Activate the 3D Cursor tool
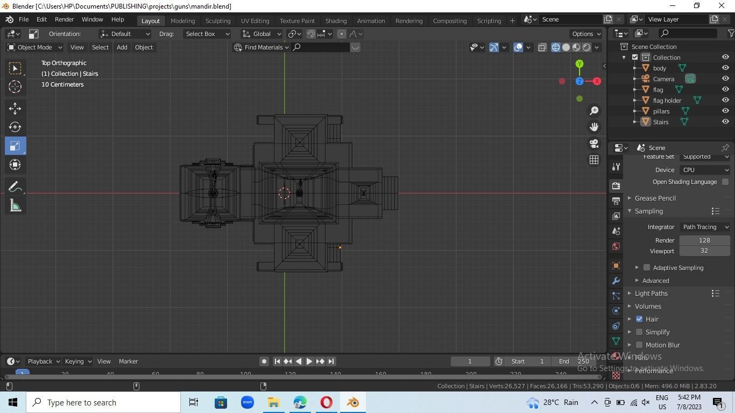Viewport: 735px width, 413px height. pos(15,87)
